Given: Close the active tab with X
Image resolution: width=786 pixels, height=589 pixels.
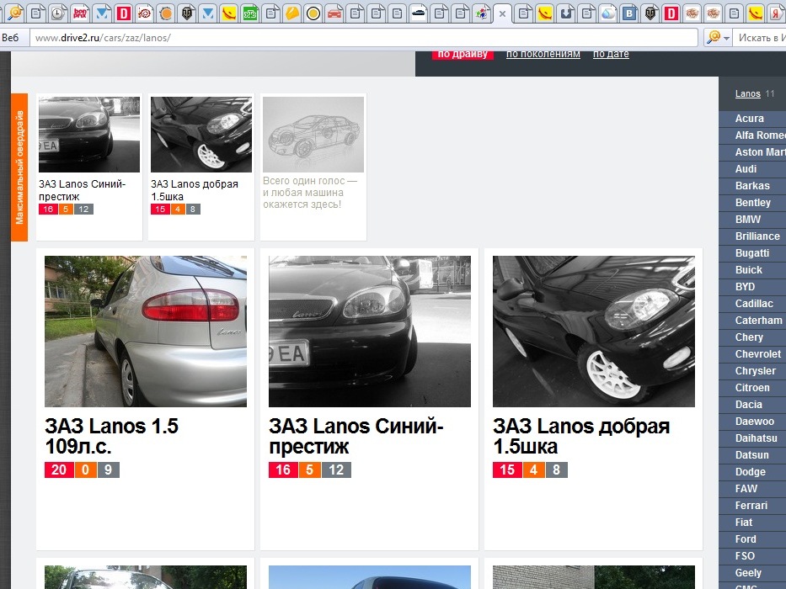Looking at the screenshot, I should click(502, 14).
